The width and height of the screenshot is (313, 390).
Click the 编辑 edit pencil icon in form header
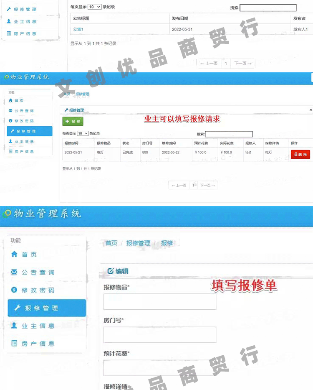point(111,271)
